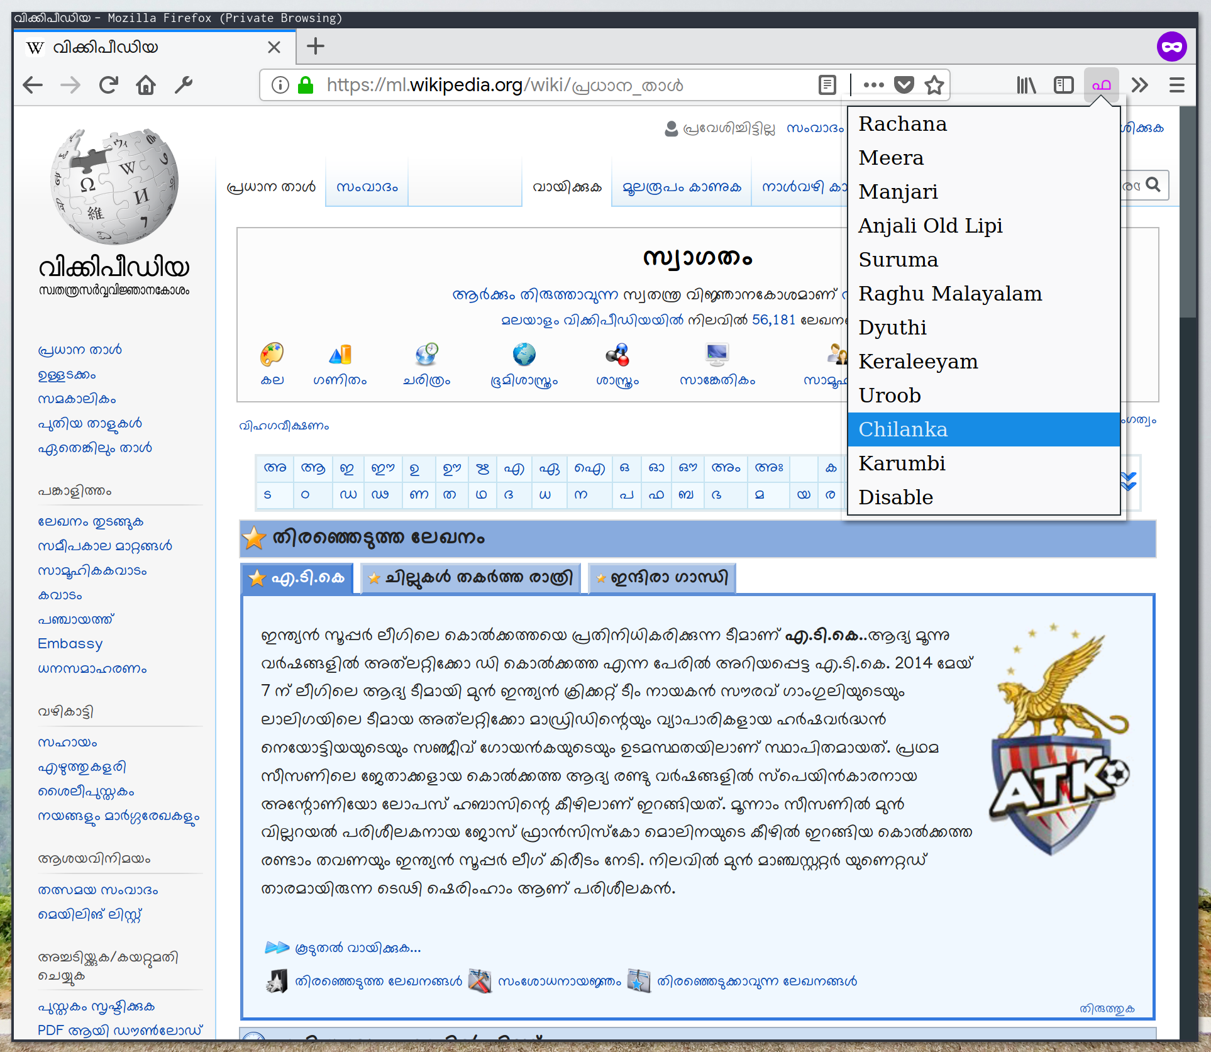The height and width of the screenshot is (1052, 1211).
Task: Reload the current page
Action: (x=108, y=85)
